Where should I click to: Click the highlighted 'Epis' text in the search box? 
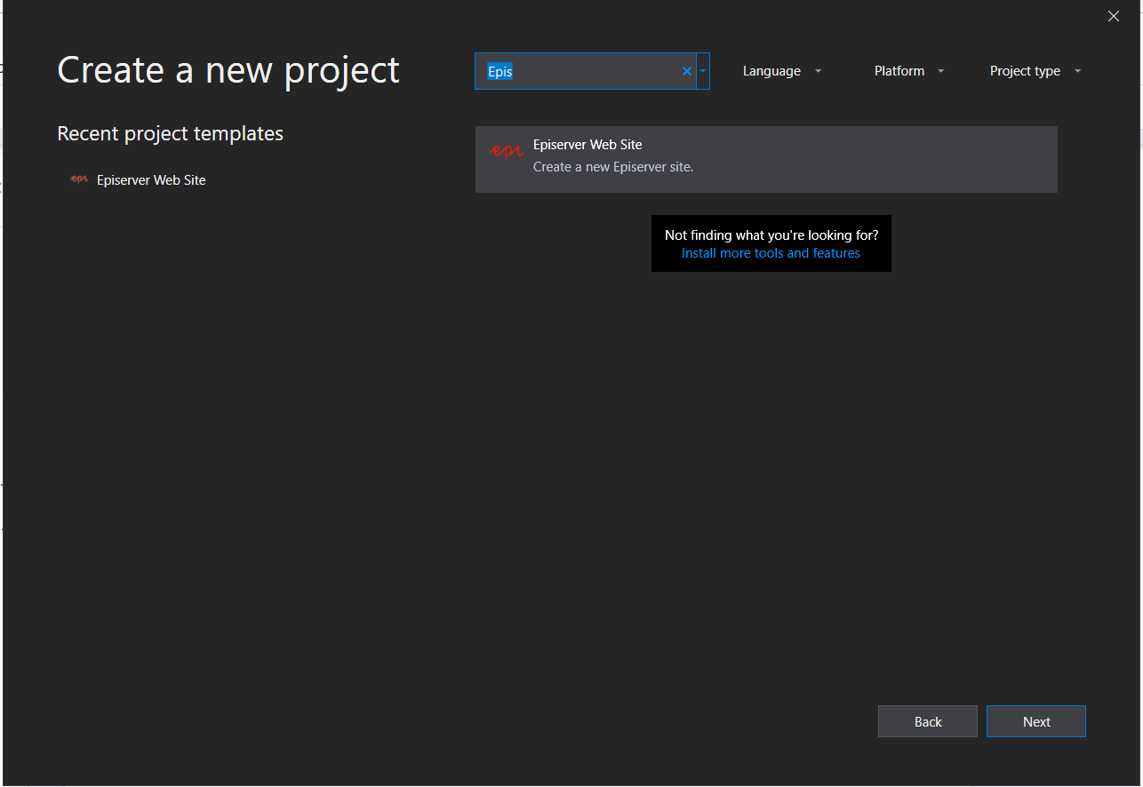click(500, 71)
